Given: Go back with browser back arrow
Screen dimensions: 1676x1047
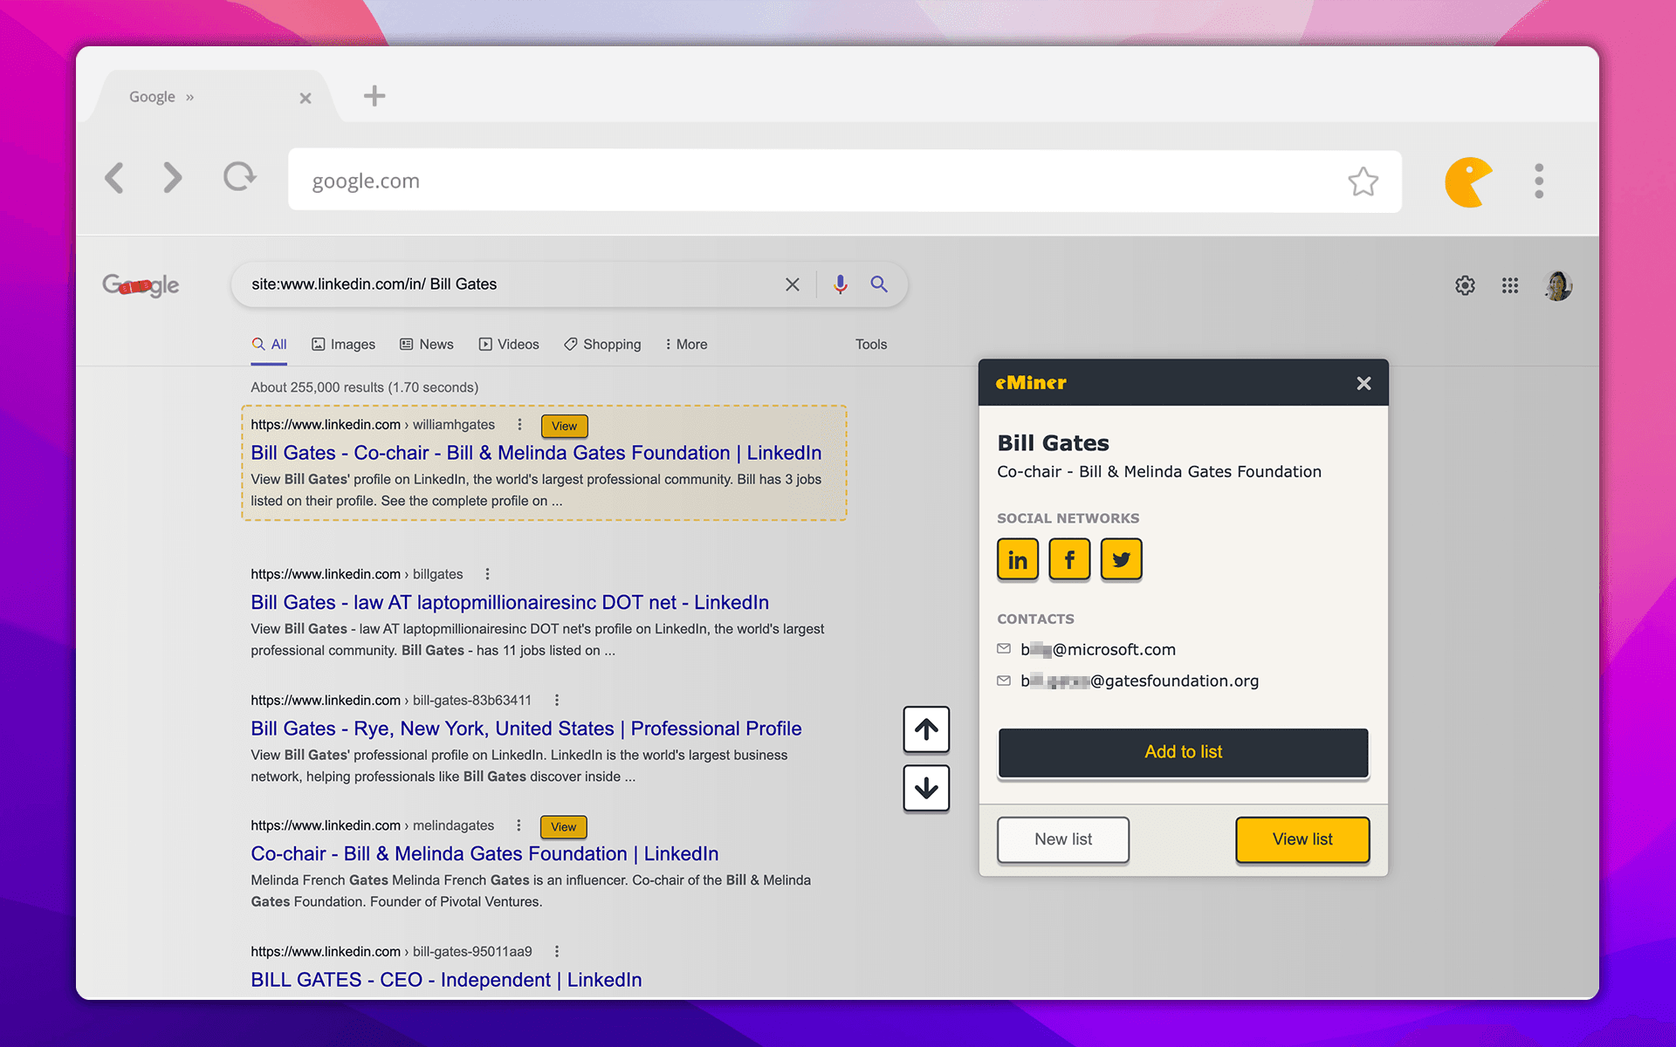Looking at the screenshot, I should click(x=114, y=178).
